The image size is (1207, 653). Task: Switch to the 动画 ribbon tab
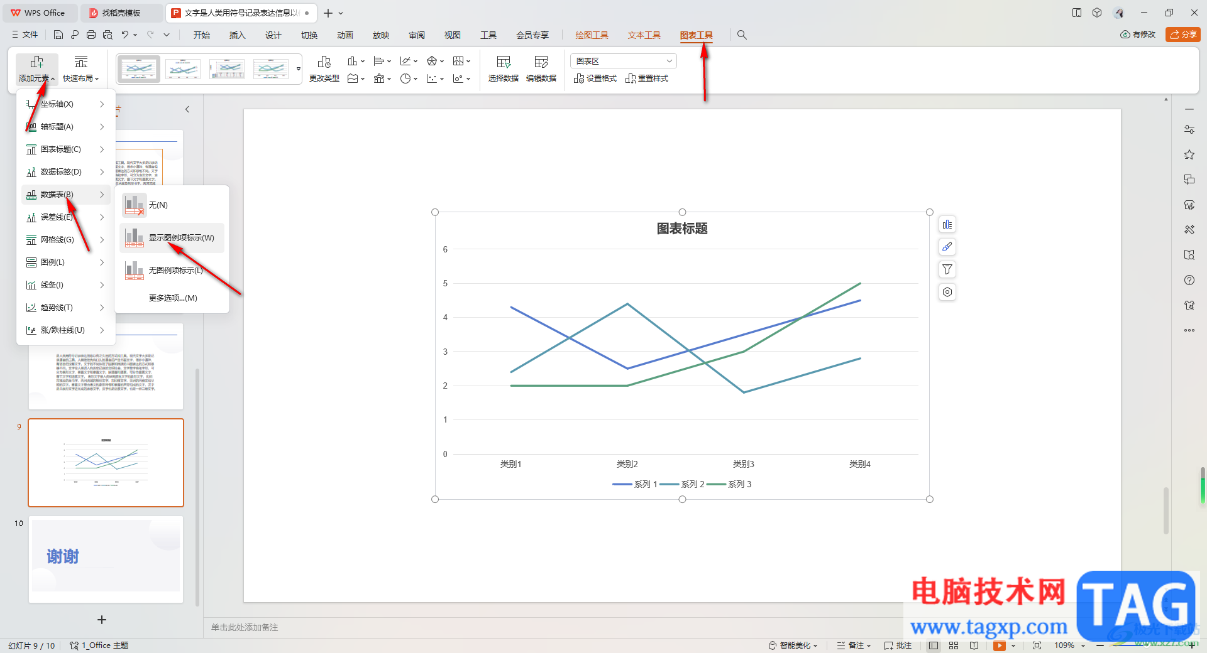tap(344, 35)
